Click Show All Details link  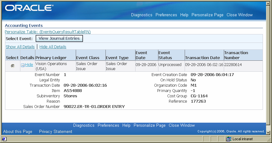pos(20,47)
